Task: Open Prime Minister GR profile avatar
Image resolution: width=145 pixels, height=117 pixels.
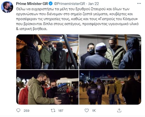Action: (7, 7)
